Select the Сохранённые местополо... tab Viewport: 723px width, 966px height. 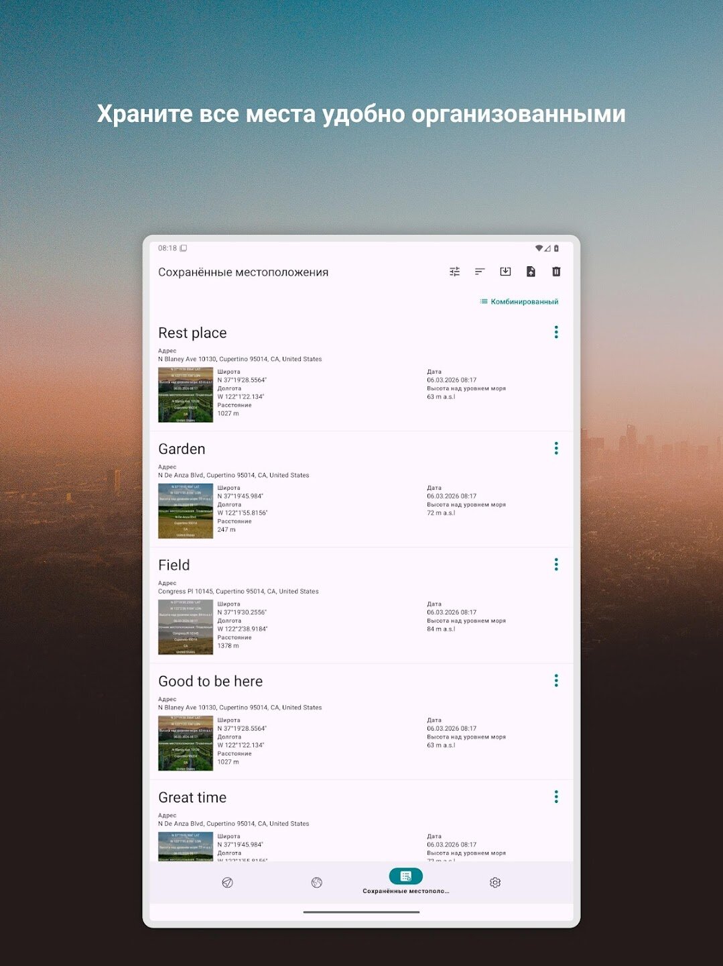pos(406,881)
